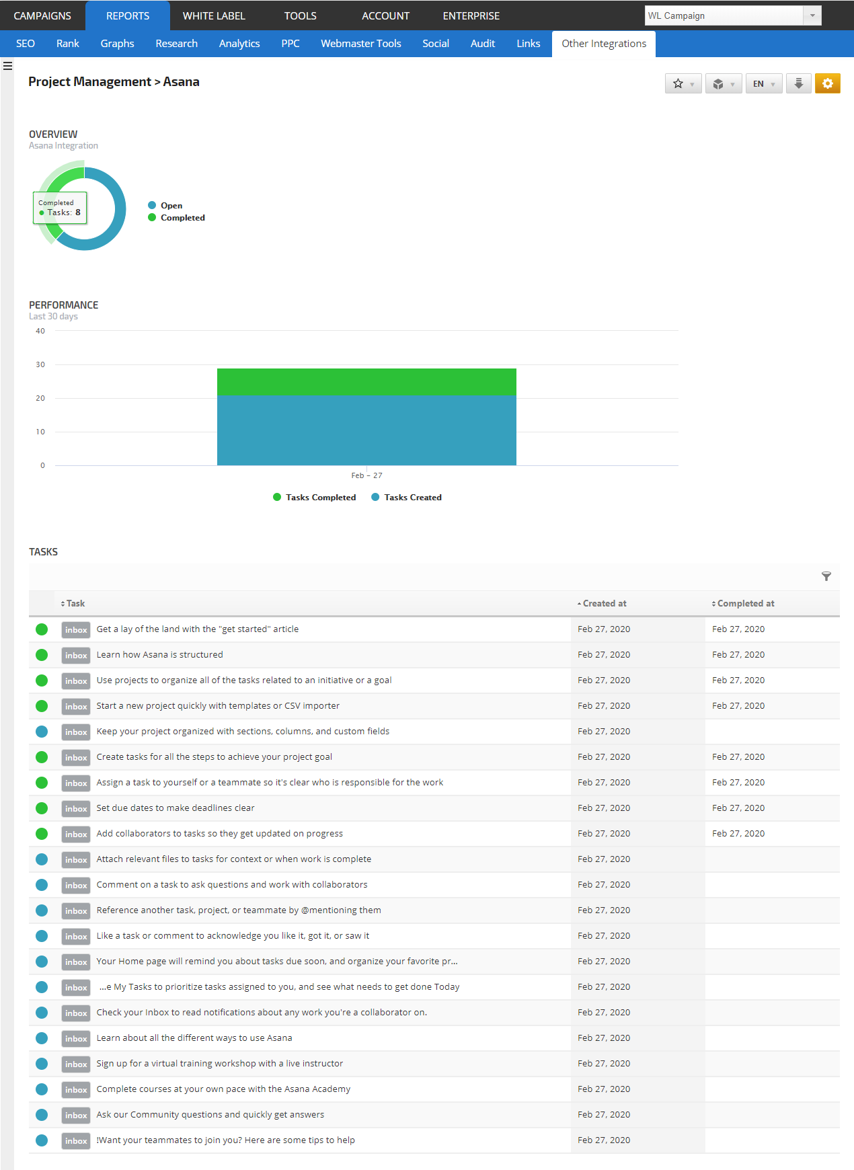Image resolution: width=854 pixels, height=1170 pixels.
Task: Switch to the Links tab
Action: (x=529, y=44)
